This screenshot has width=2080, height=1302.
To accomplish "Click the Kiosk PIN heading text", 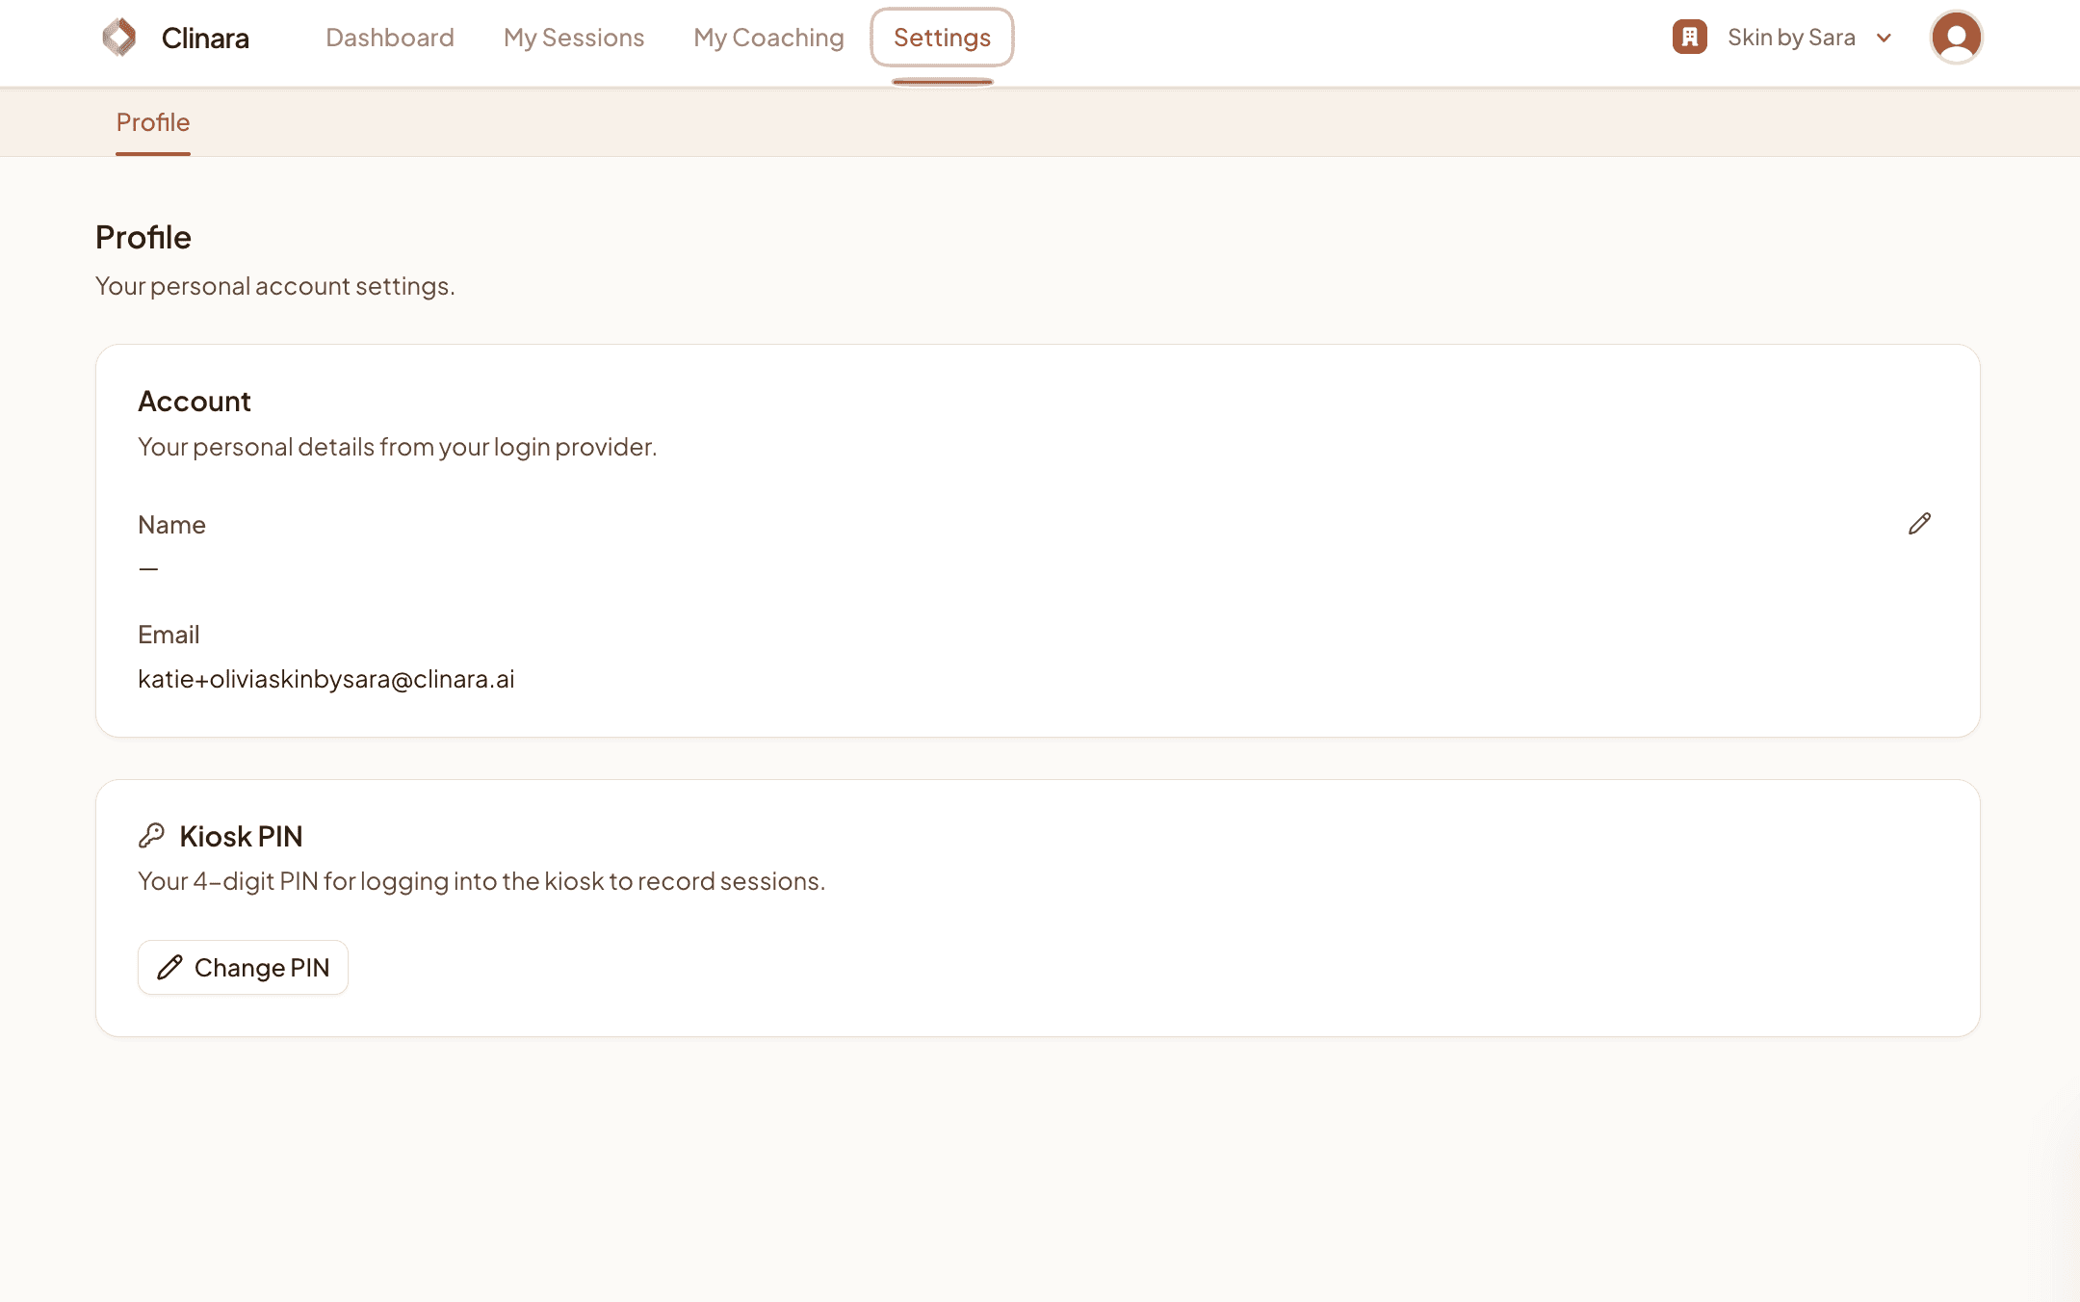I will pyautogui.click(x=241, y=836).
